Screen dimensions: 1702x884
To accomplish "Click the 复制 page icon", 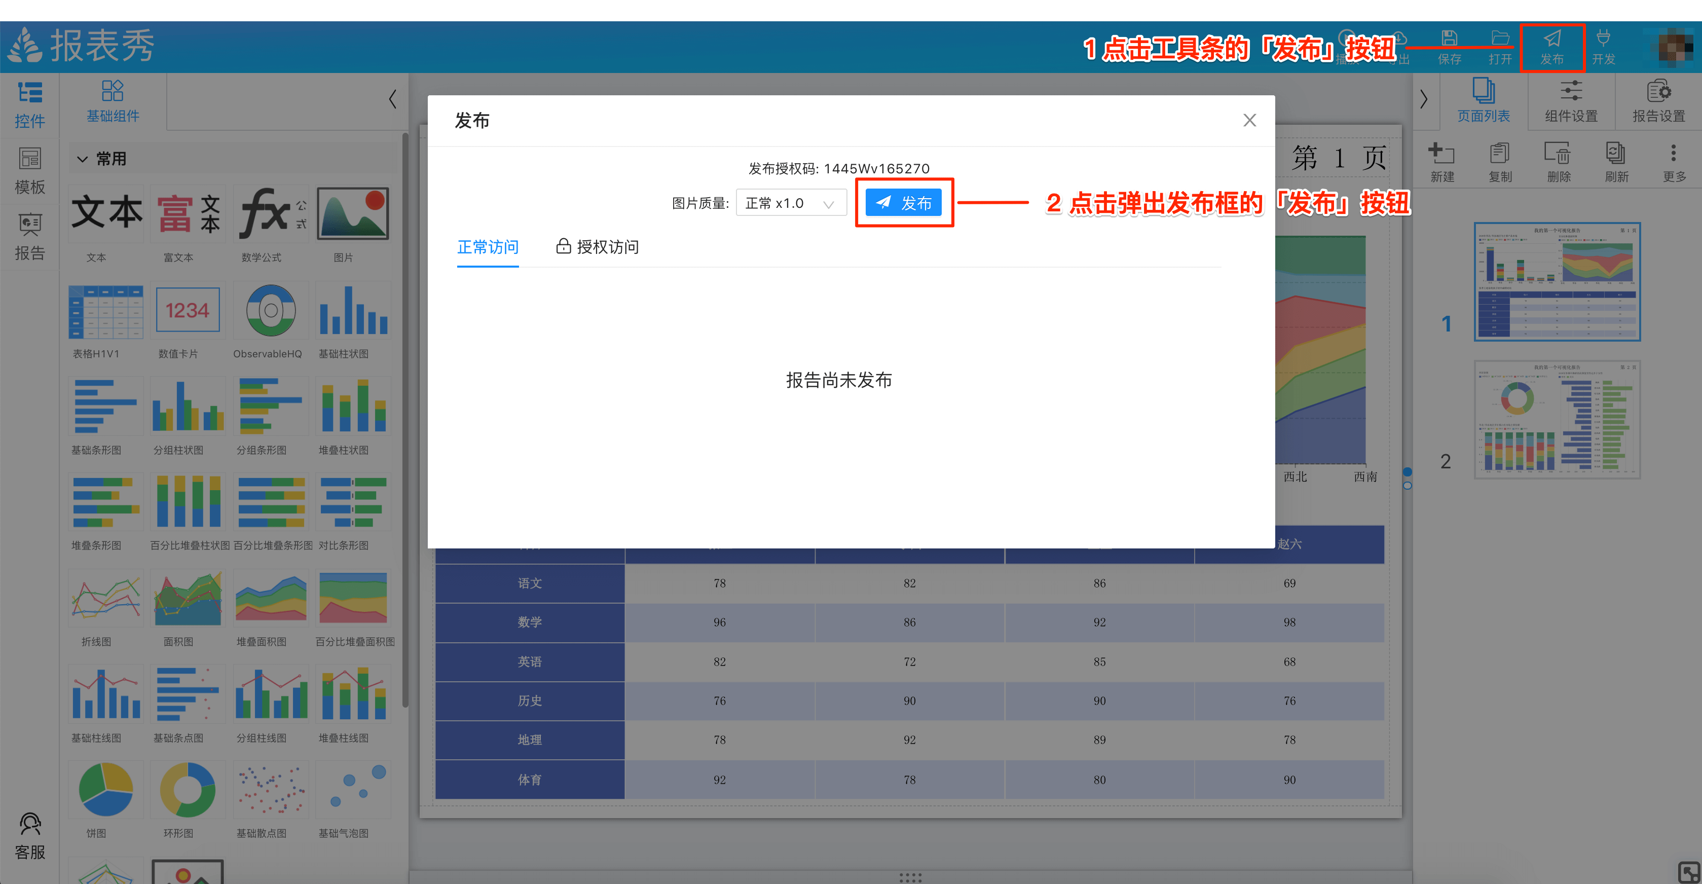I will point(1500,162).
